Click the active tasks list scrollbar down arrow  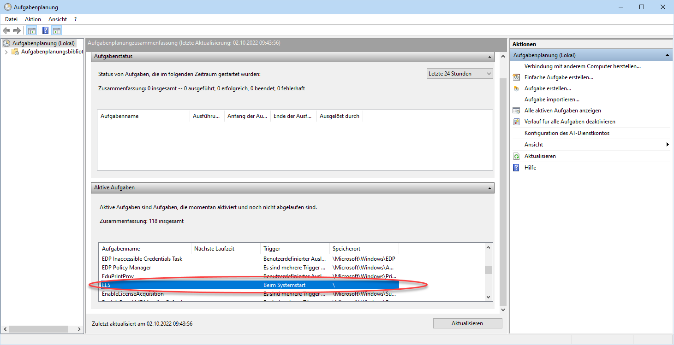[488, 297]
